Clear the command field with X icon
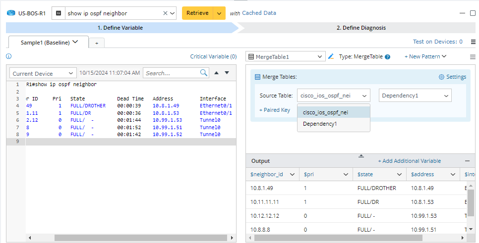Screen dimensions: 479x243 [x=166, y=13]
